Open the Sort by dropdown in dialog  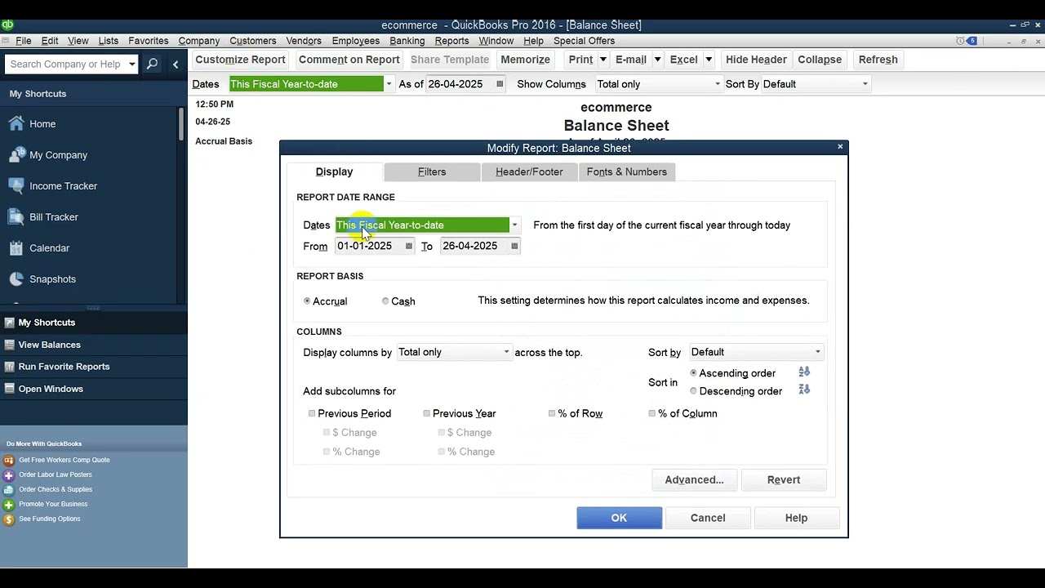[817, 352]
